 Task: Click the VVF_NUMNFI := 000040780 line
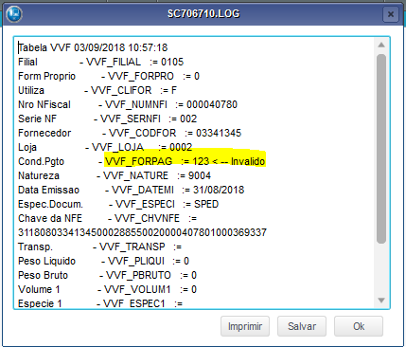[x=128, y=104]
